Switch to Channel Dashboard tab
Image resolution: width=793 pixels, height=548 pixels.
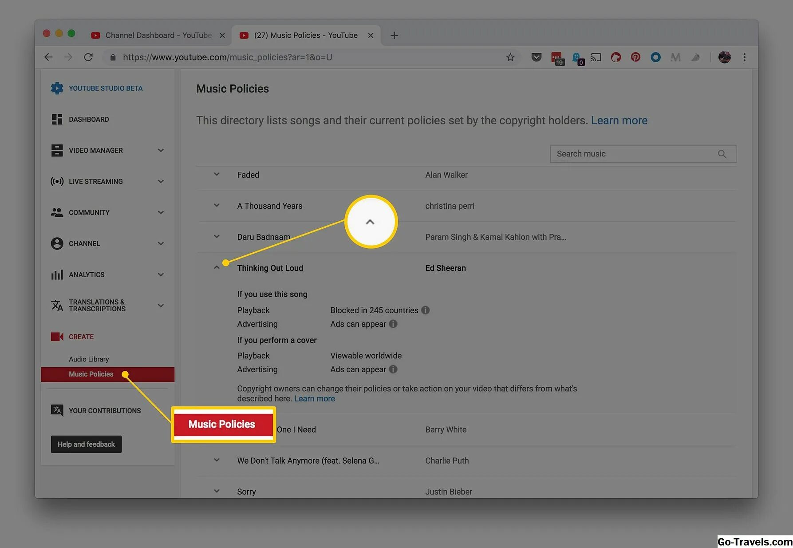tap(158, 35)
